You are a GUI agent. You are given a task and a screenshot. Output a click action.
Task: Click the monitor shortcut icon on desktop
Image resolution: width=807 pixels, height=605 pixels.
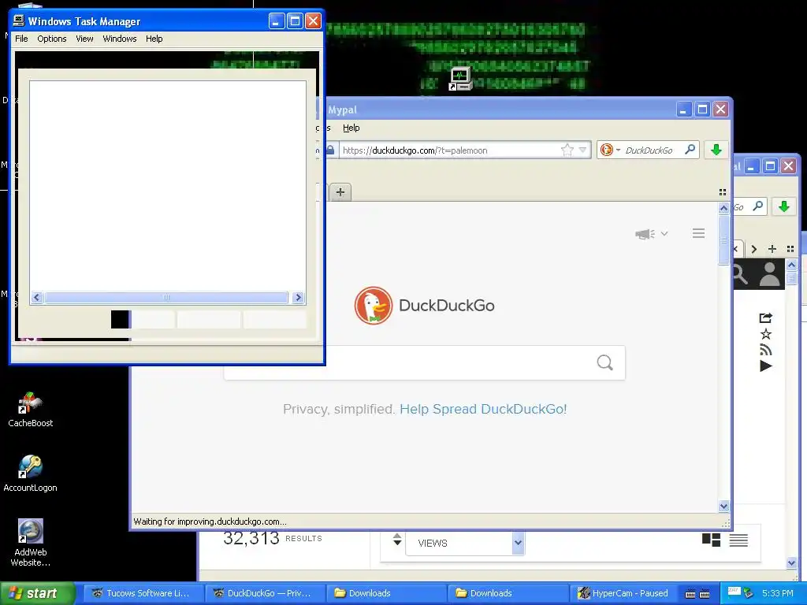point(459,79)
